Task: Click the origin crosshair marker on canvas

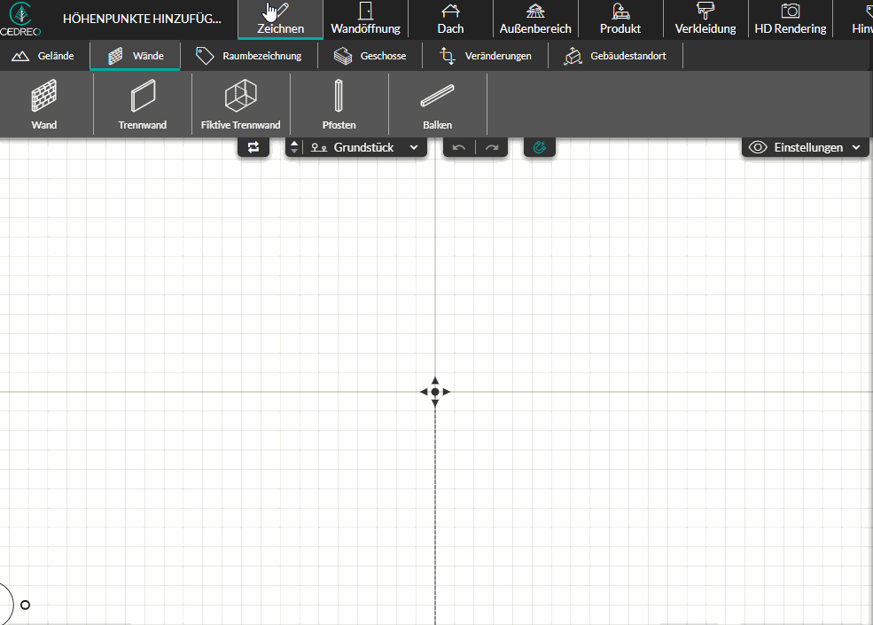Action: pos(435,392)
